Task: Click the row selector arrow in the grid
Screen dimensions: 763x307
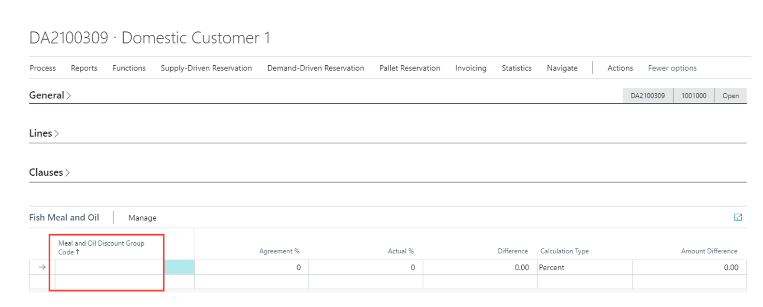Action: click(x=42, y=267)
